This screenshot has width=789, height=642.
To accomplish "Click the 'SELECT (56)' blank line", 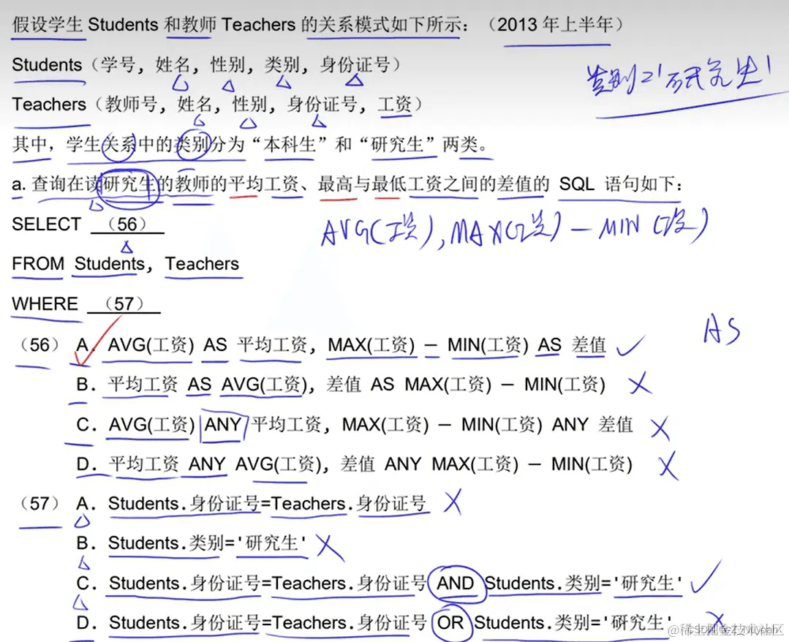I will tap(88, 224).
